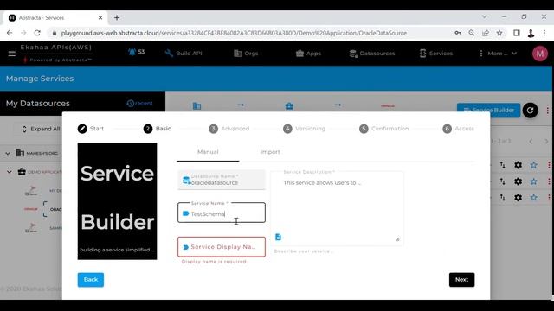Select the Confirmation step 5
The image size is (554, 311).
[383, 129]
